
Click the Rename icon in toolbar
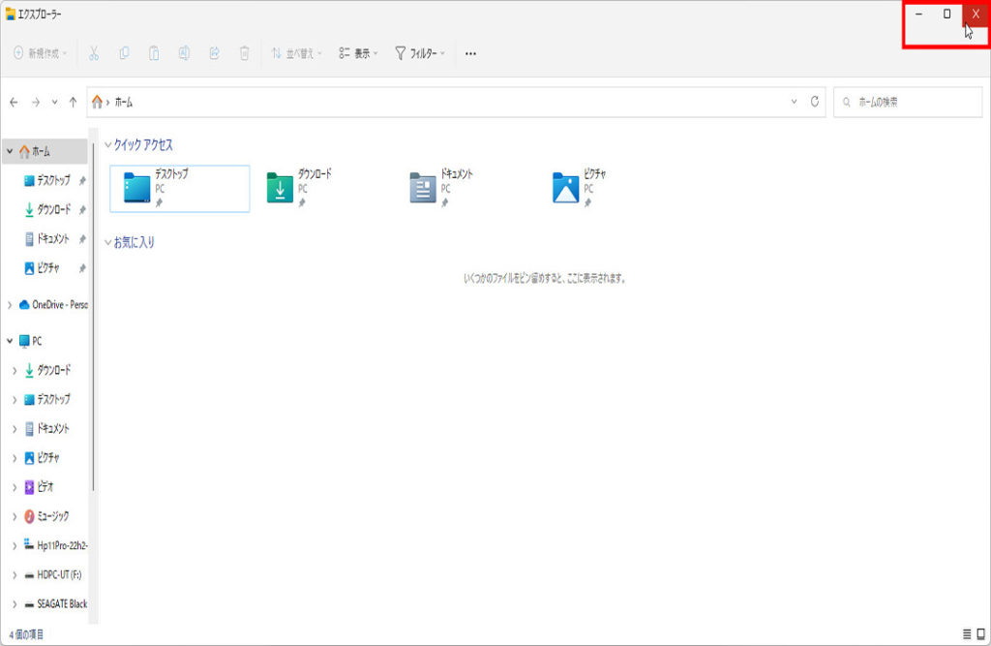(x=184, y=54)
